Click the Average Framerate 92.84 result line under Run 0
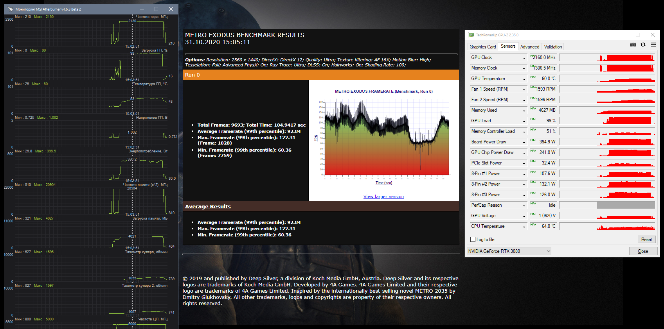The width and height of the screenshot is (664, 329). (249, 131)
